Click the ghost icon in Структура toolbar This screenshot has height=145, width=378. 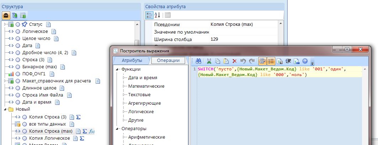tap(6, 15)
